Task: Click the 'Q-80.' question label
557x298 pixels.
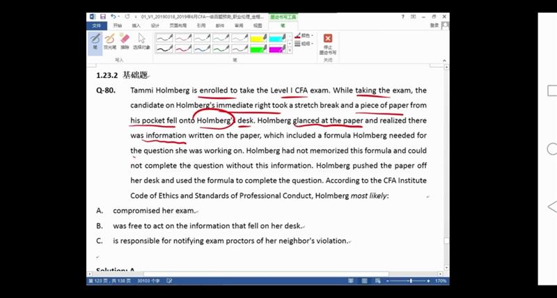Action: tap(106, 91)
